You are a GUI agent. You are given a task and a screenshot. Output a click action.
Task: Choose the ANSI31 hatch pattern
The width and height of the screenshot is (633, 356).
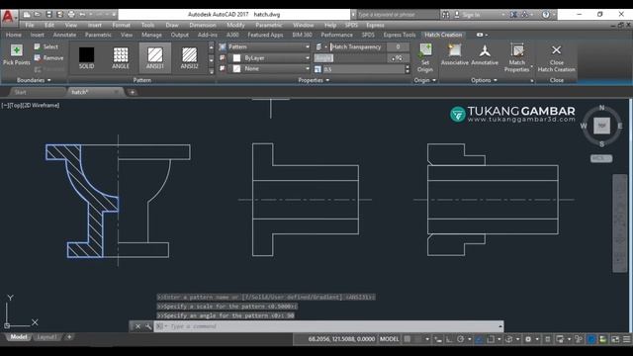(155, 57)
